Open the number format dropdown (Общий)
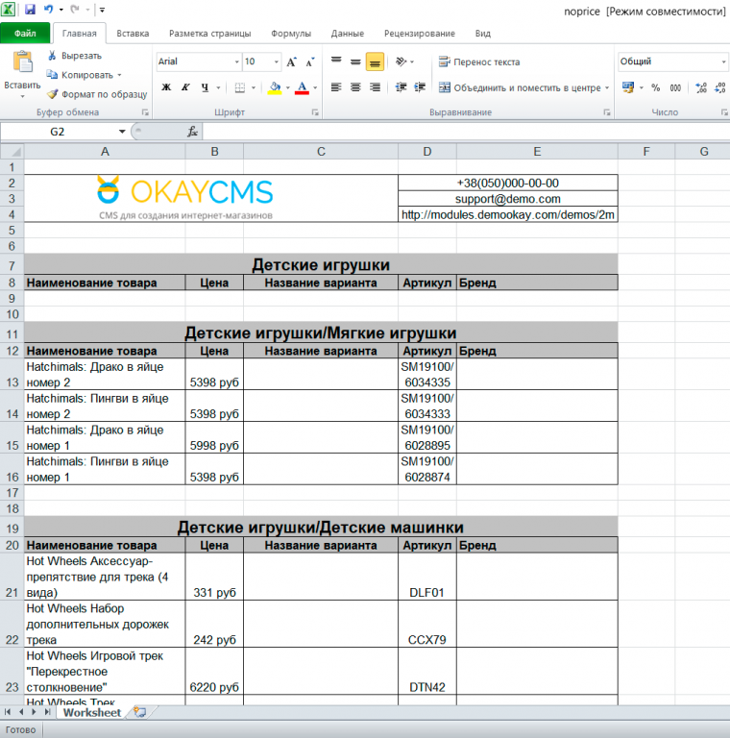Screen dimensions: 730x738 [x=723, y=61]
